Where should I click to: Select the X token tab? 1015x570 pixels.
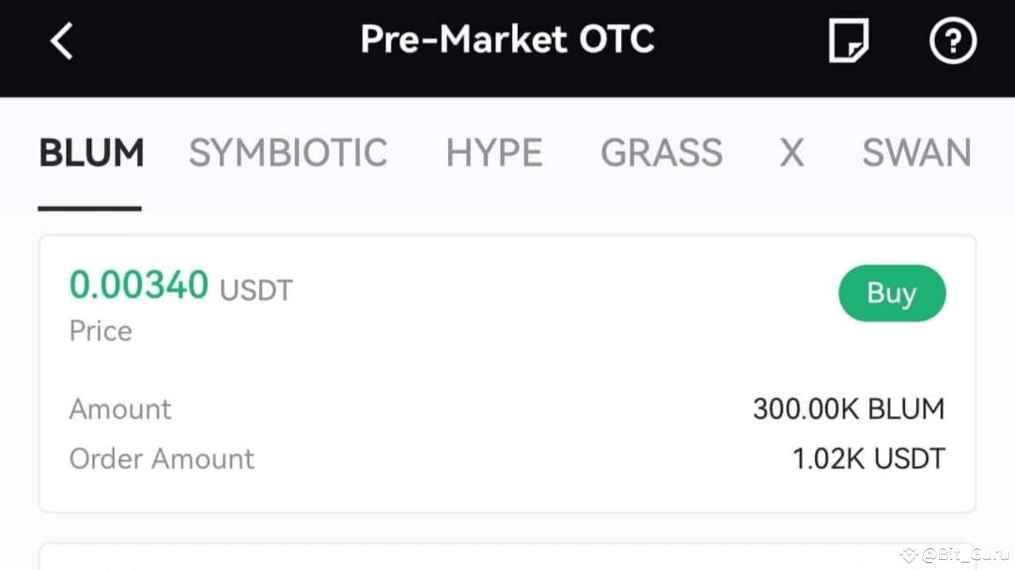791,152
